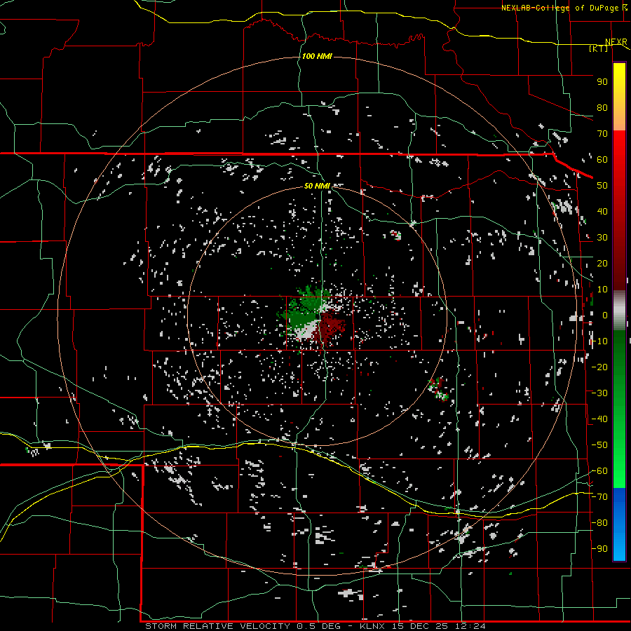Click the -60 scale value

click(599, 471)
